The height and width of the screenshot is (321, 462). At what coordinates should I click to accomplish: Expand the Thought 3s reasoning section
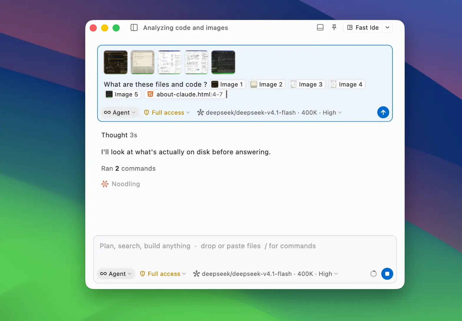click(x=119, y=135)
